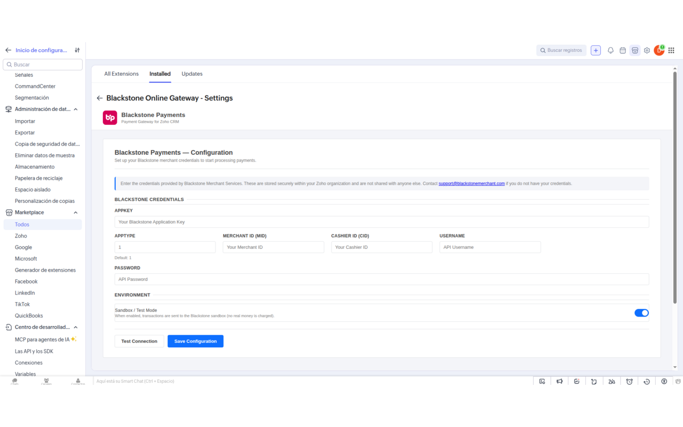
Task: Click the API Username field
Action: coord(490,247)
